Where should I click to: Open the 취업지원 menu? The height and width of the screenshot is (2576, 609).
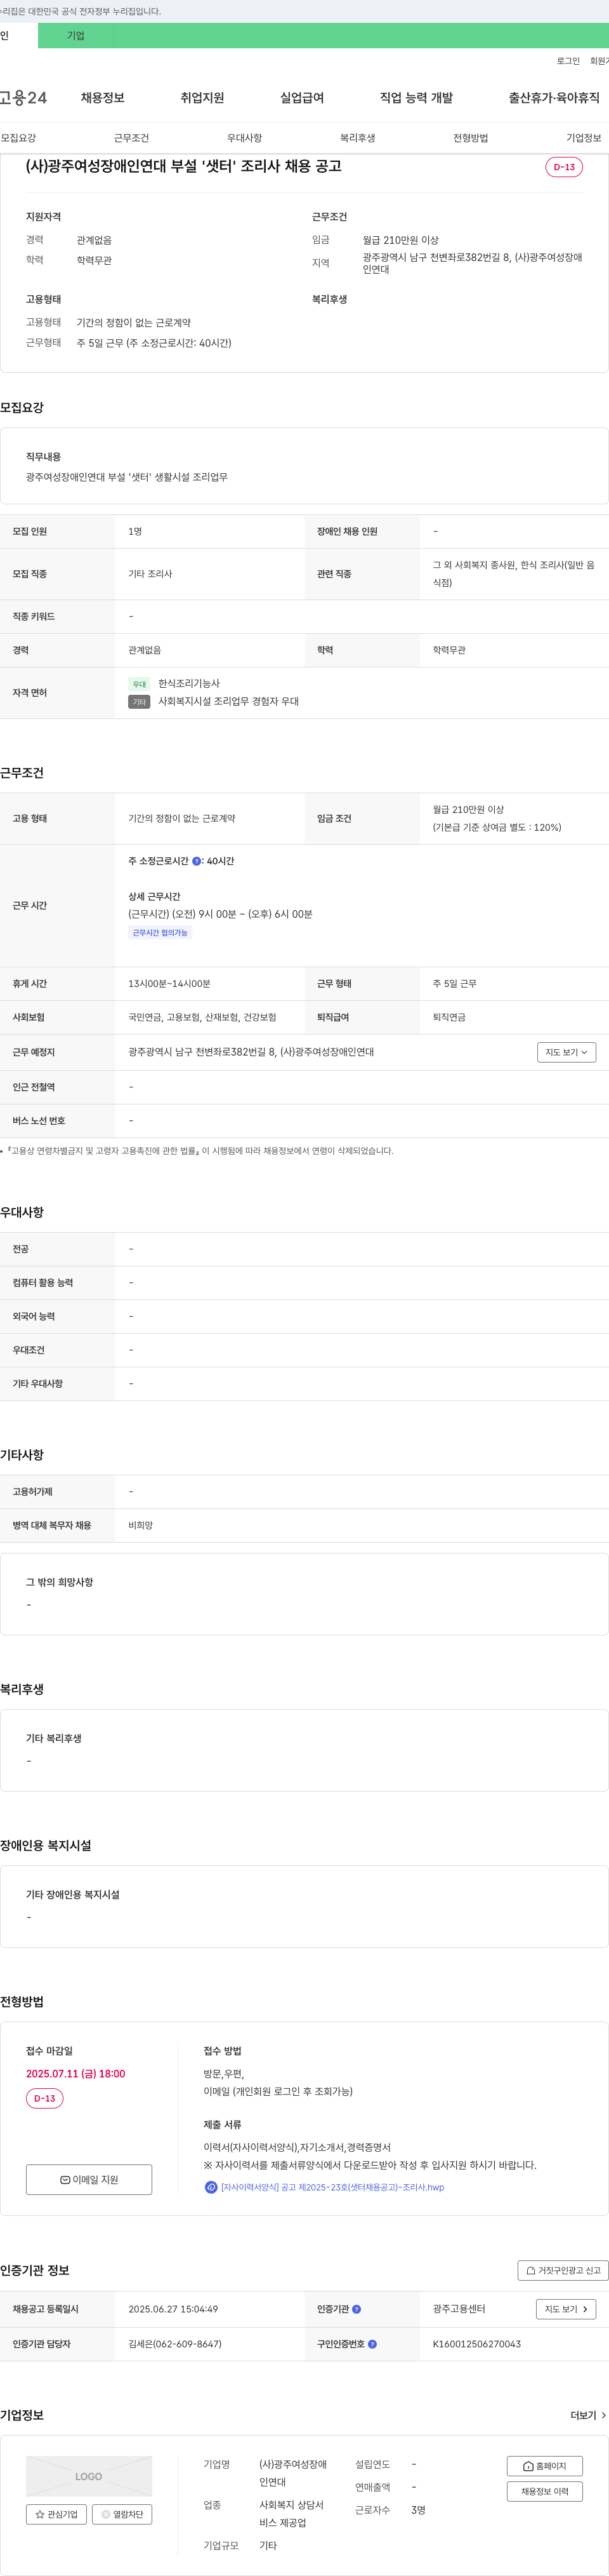pyautogui.click(x=202, y=98)
